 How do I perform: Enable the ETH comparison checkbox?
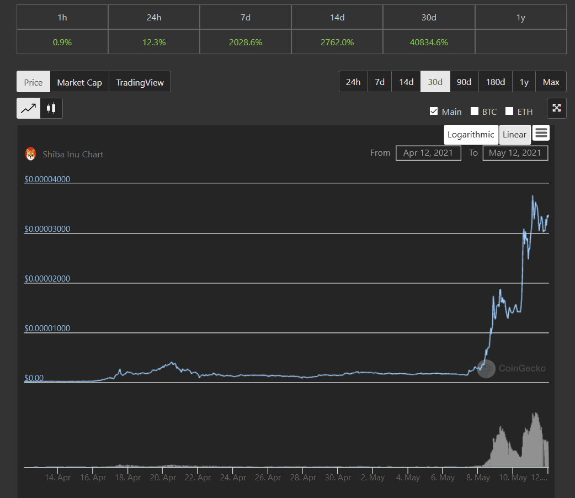coord(509,112)
